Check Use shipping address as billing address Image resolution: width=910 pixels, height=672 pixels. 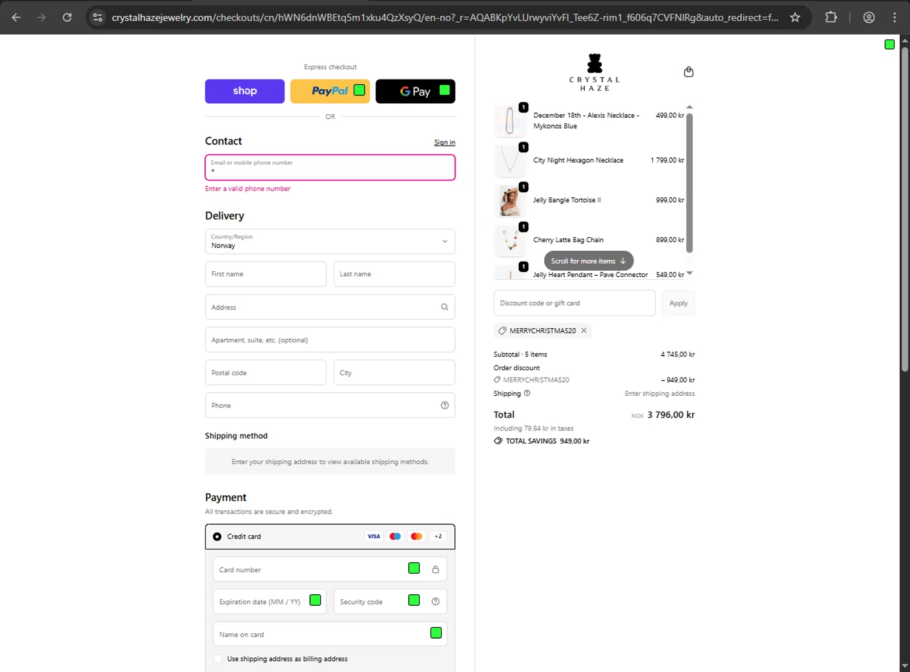point(218,659)
